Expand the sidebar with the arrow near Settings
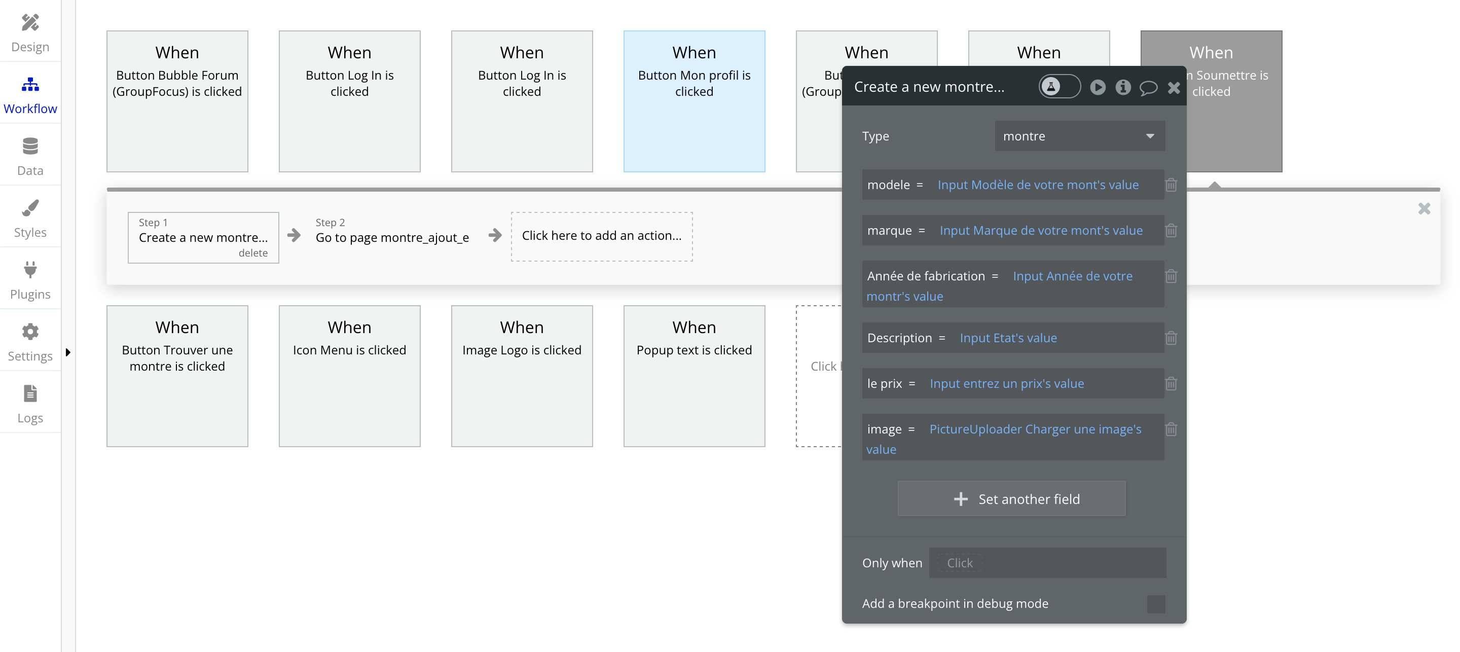Screen dimensions: 1460x652 [68, 352]
